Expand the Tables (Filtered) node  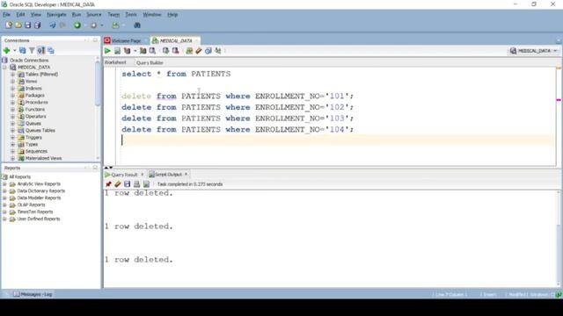[12, 74]
